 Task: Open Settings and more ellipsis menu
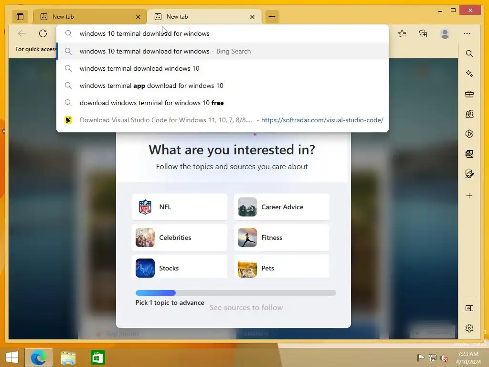pyautogui.click(x=467, y=33)
